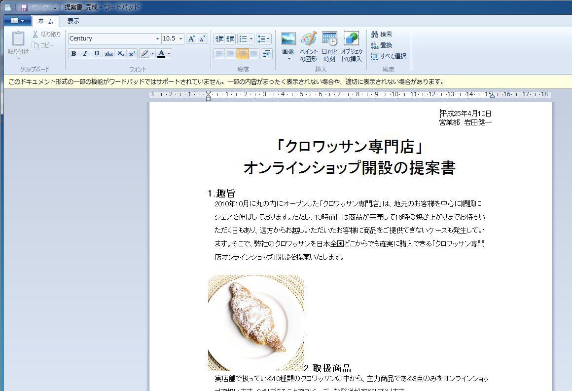Click the yellow unsupported-format notification bar
Screen dimensions: 572x391
pos(288,82)
